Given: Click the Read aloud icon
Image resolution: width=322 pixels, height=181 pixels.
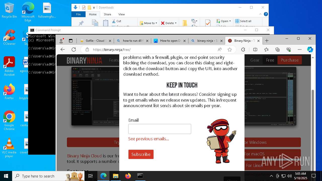Looking at the screenshot, I should click(220, 50).
